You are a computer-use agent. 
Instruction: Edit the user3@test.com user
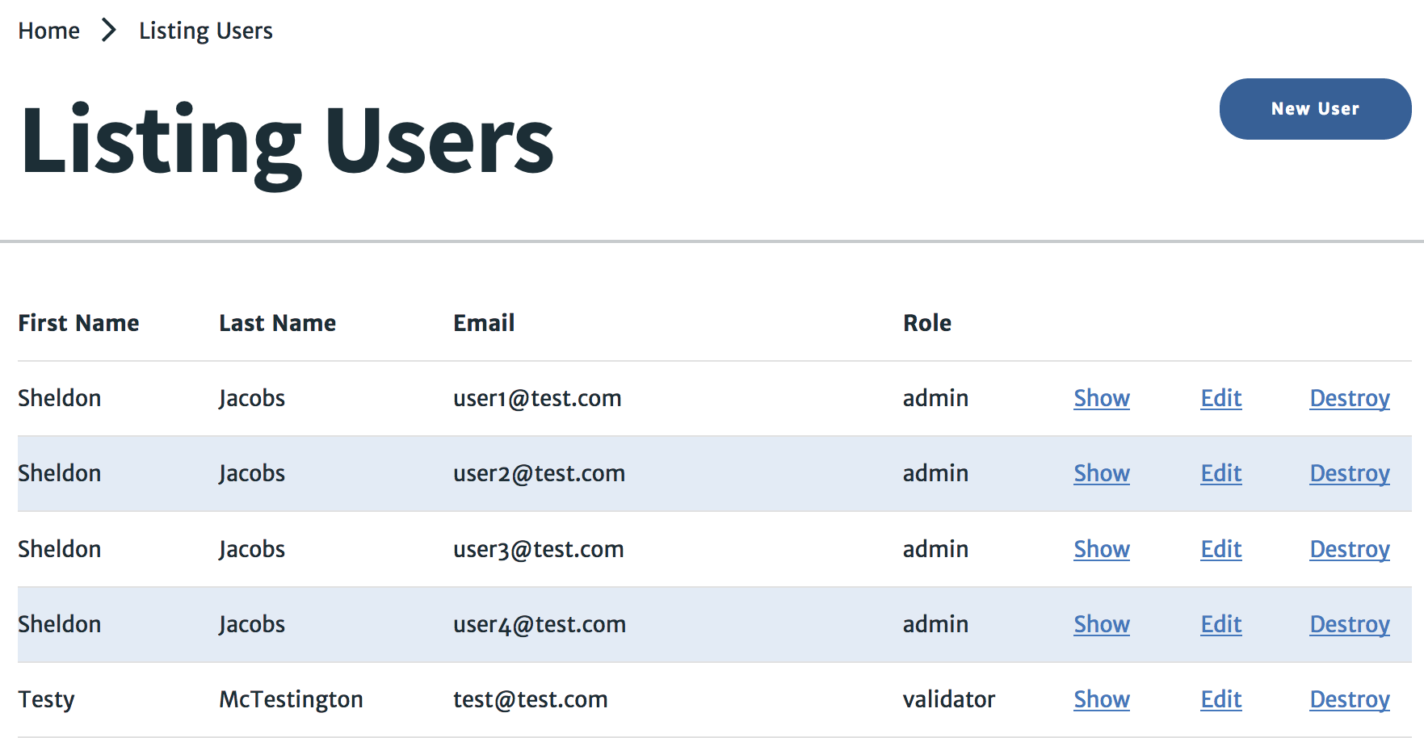click(x=1220, y=549)
